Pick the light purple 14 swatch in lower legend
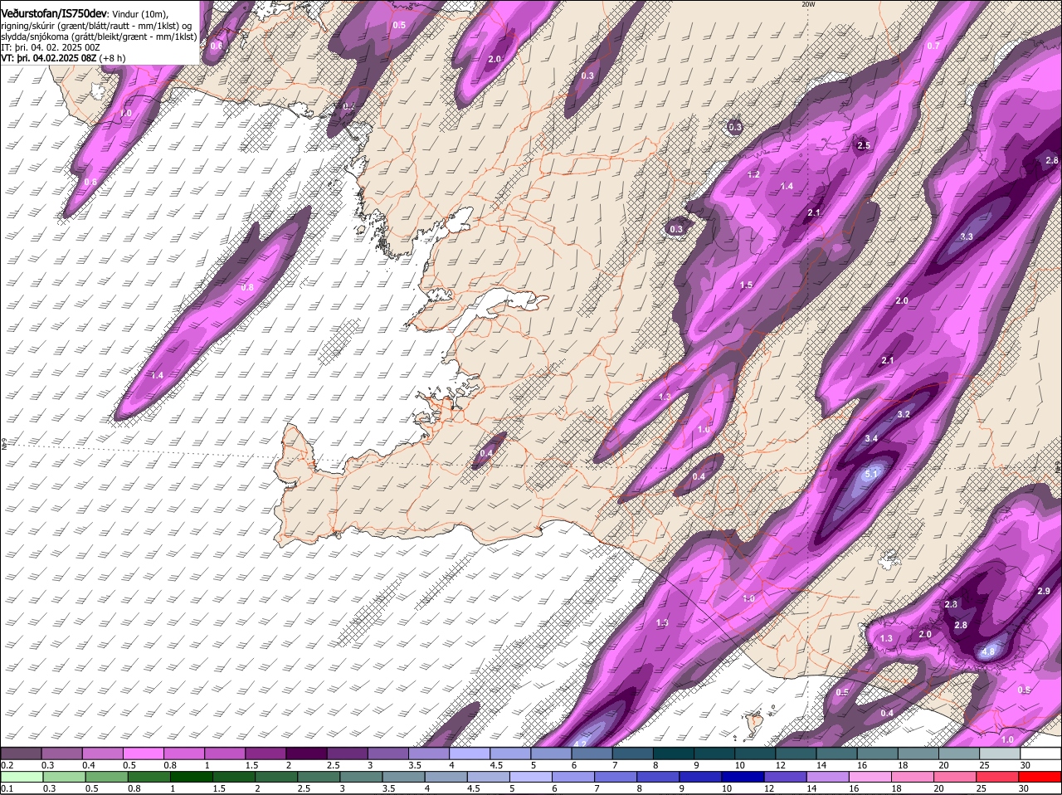 click(x=829, y=778)
